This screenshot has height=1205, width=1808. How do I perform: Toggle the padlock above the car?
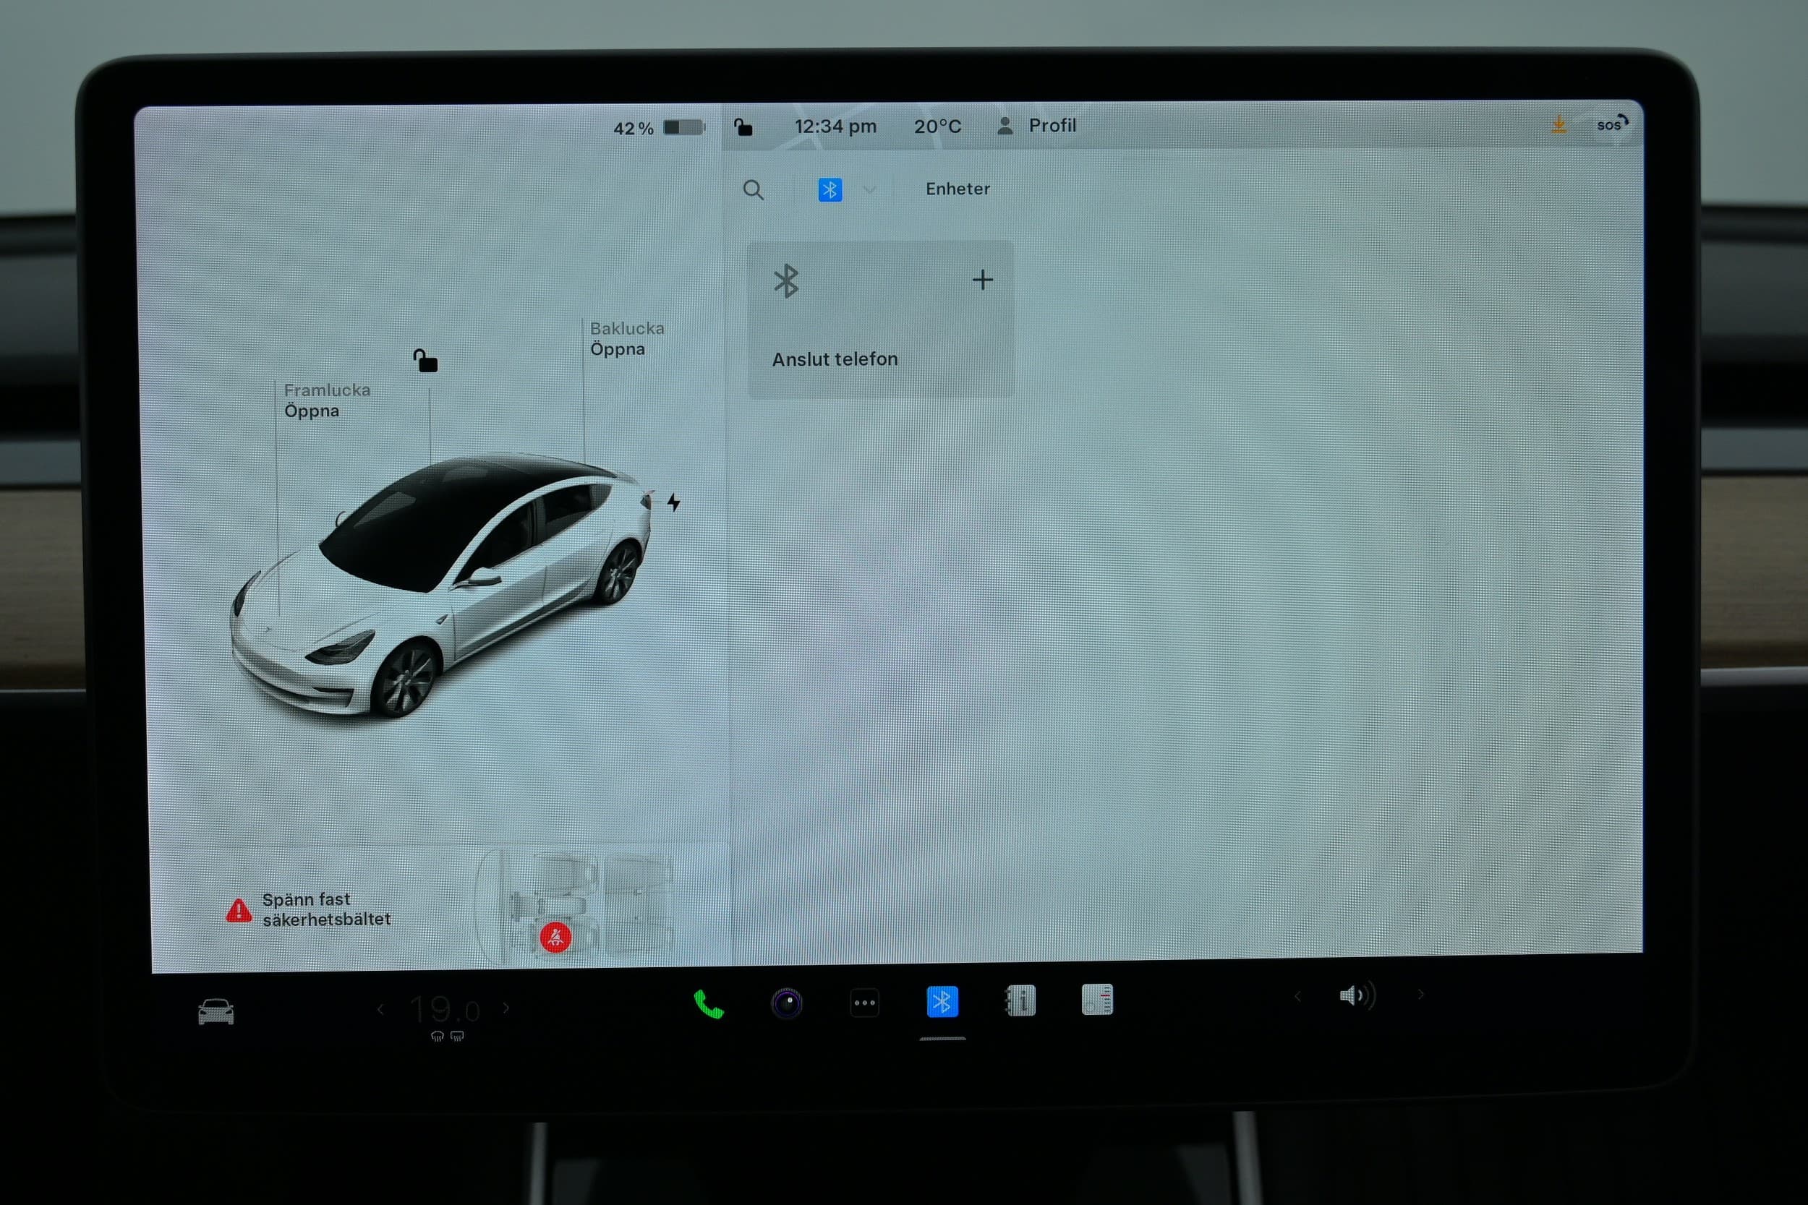tap(425, 361)
